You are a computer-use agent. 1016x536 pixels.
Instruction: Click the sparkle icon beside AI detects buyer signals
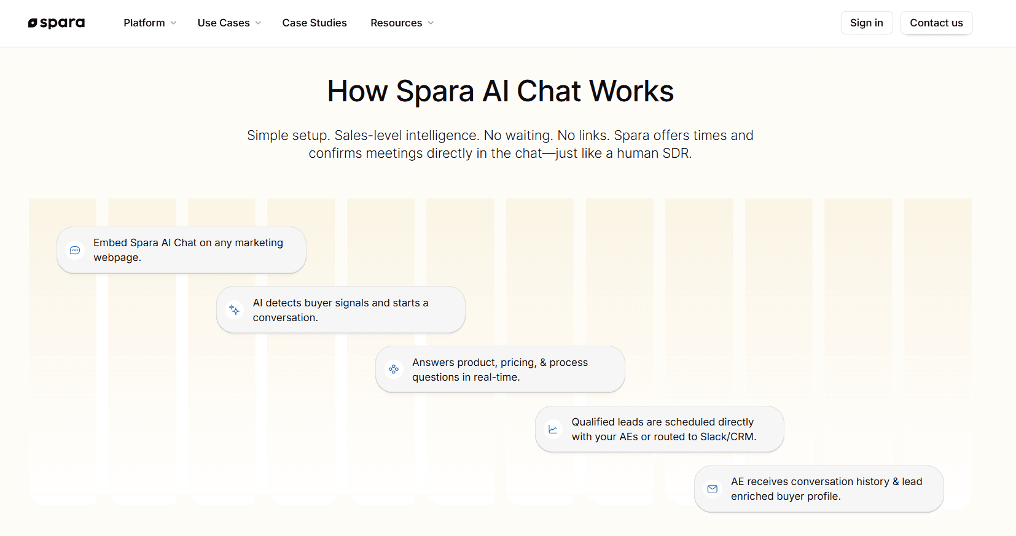pyautogui.click(x=234, y=310)
